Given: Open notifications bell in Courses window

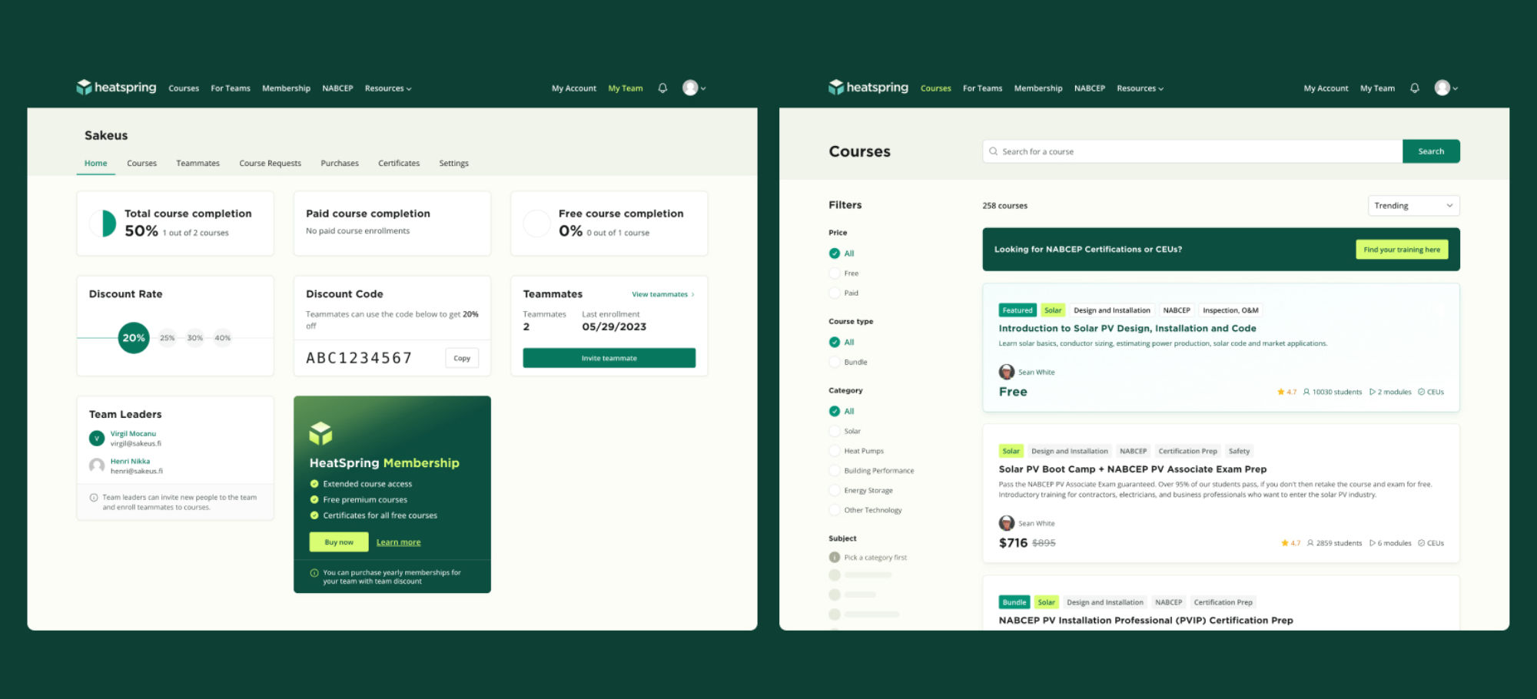Looking at the screenshot, I should pos(1415,88).
